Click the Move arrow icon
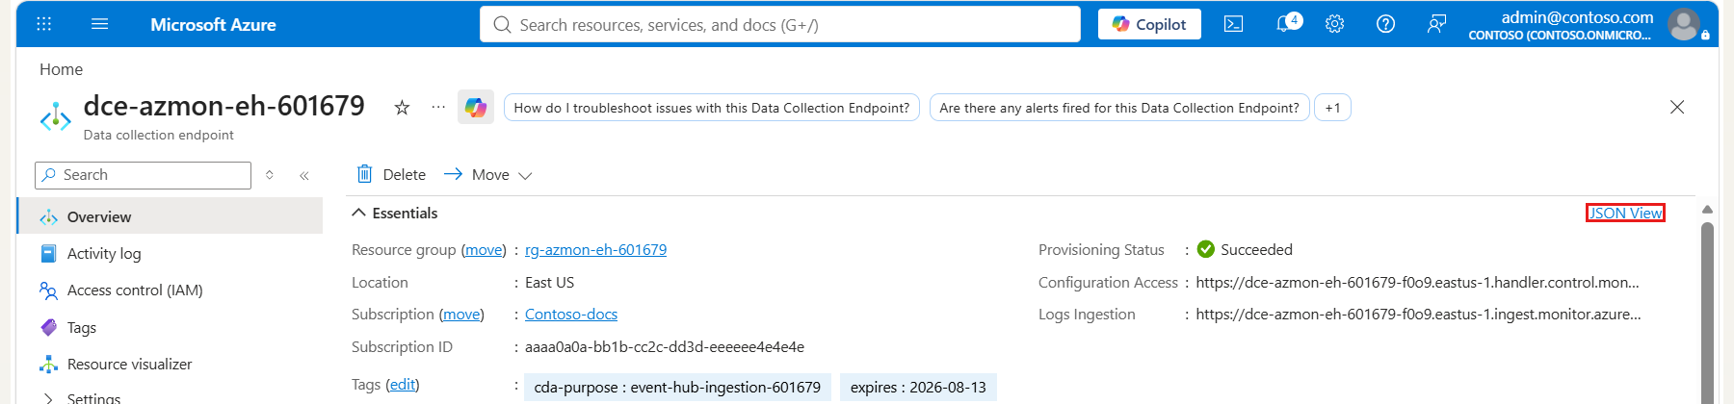 tap(453, 174)
